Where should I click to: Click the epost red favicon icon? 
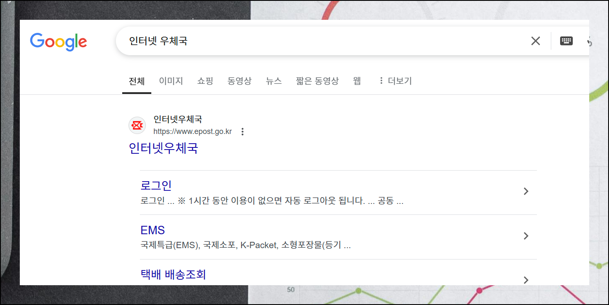pyautogui.click(x=137, y=125)
